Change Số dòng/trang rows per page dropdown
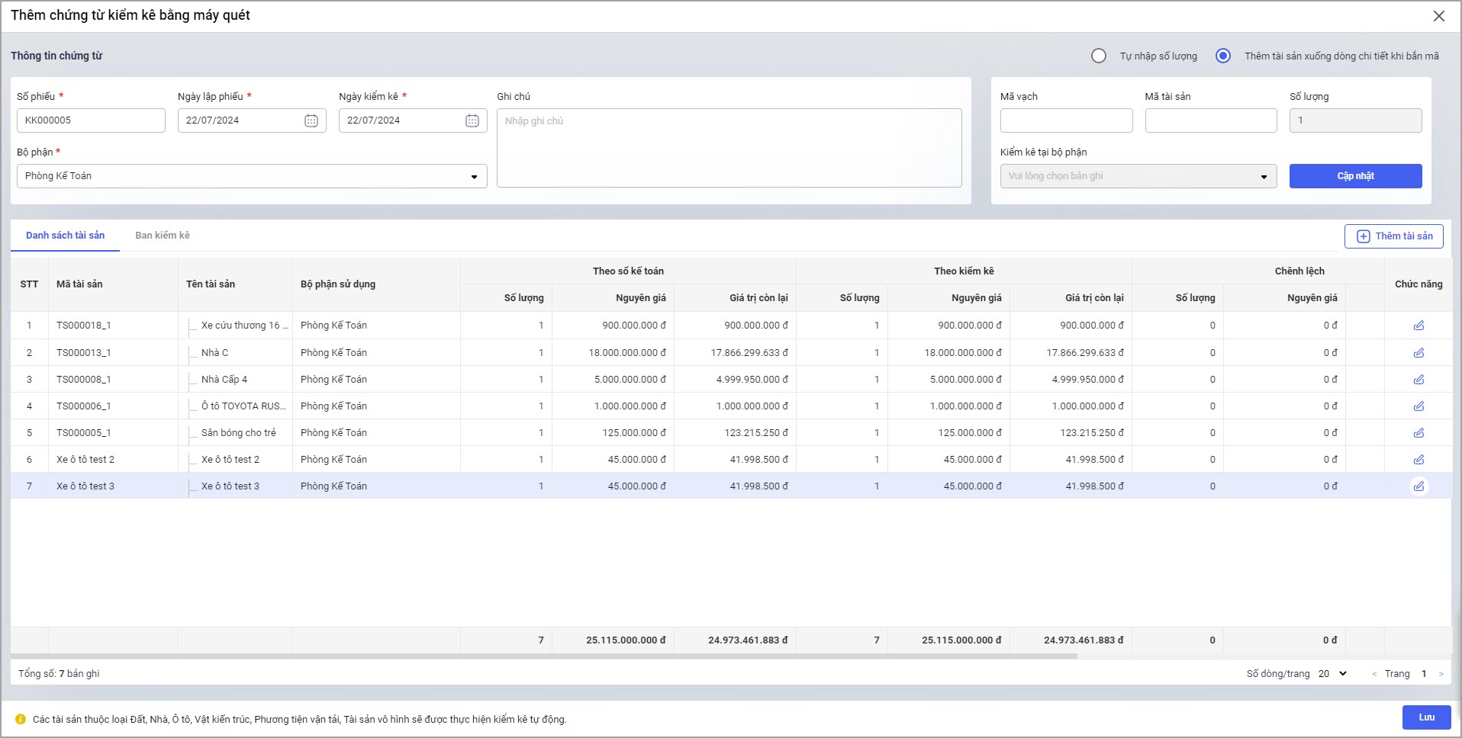The image size is (1462, 738). pyautogui.click(x=1332, y=674)
